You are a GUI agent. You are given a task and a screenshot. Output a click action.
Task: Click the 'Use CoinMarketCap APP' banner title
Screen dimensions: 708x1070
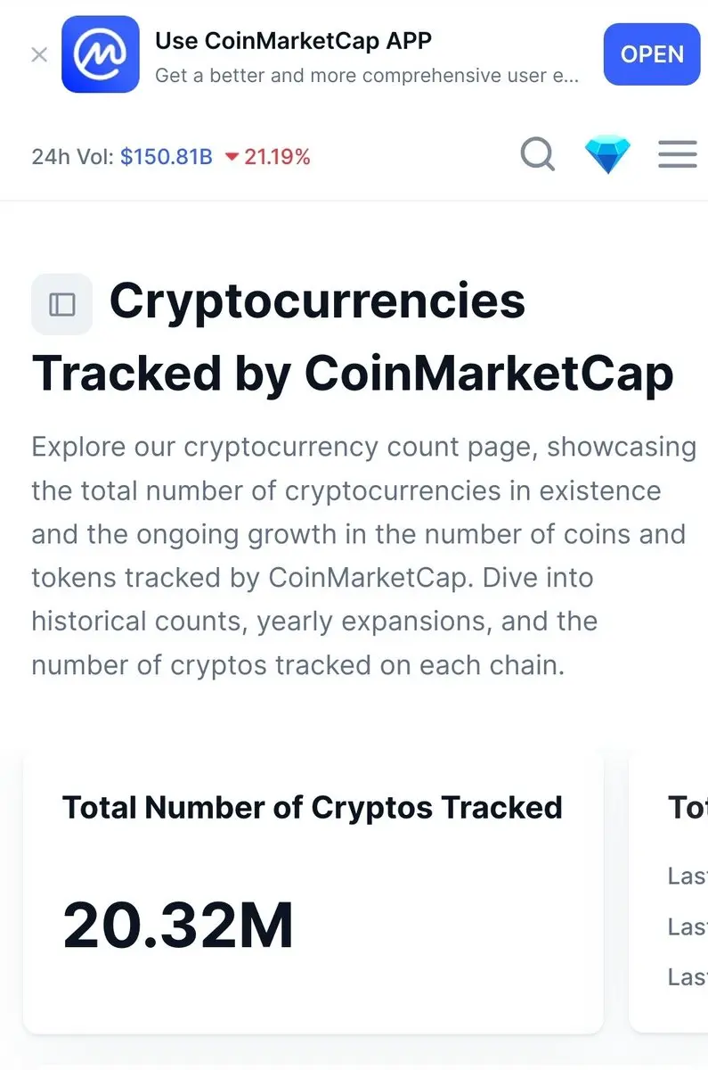[293, 40]
